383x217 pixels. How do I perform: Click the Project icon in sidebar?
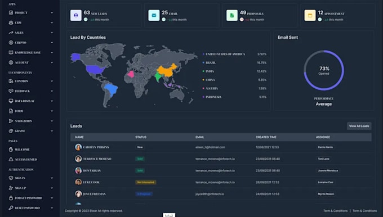coord(11,13)
